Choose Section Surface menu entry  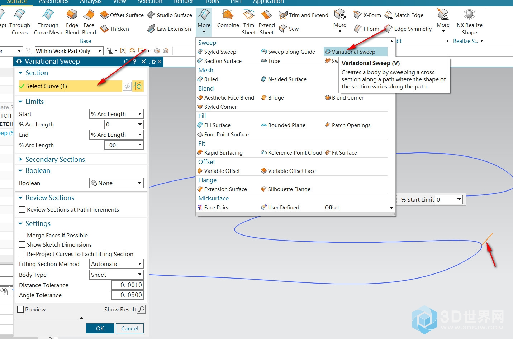click(x=219, y=61)
